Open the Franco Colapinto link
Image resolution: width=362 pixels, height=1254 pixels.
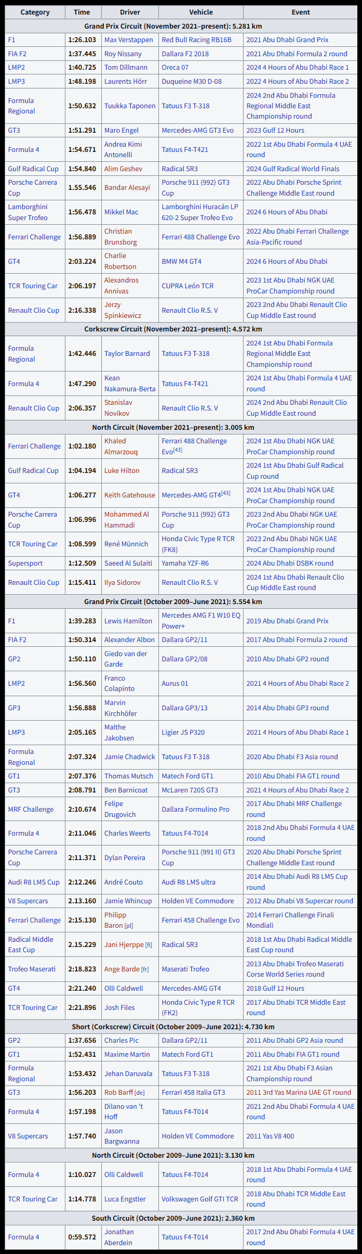pos(119,683)
